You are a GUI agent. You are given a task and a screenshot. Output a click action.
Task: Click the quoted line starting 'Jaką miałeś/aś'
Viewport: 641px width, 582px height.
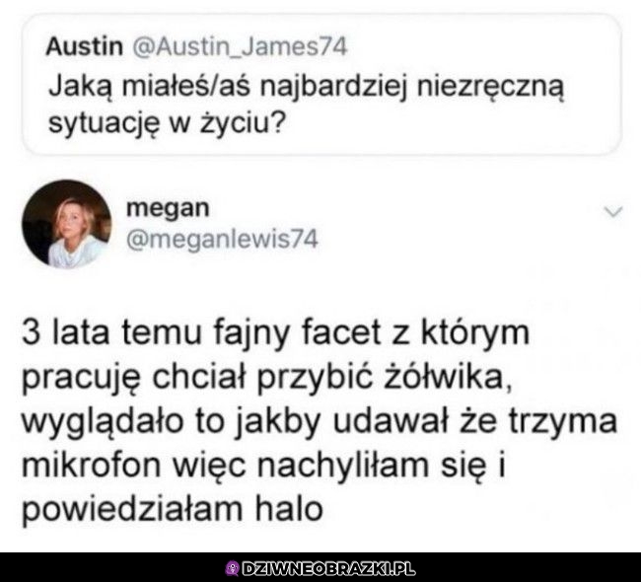[x=306, y=87]
